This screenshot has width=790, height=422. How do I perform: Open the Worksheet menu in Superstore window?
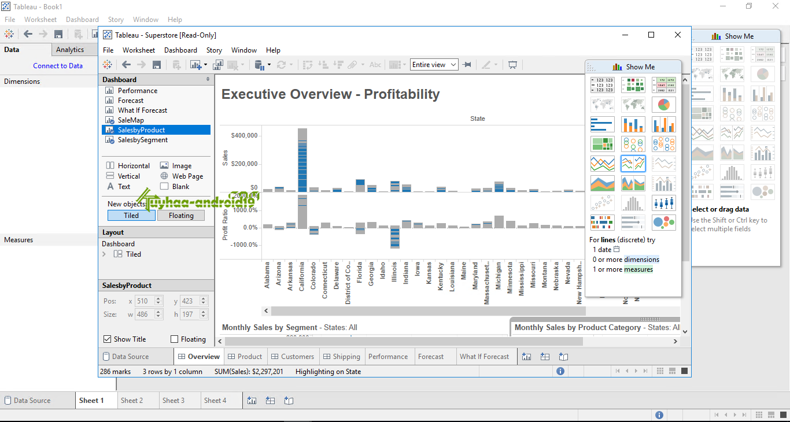click(139, 50)
